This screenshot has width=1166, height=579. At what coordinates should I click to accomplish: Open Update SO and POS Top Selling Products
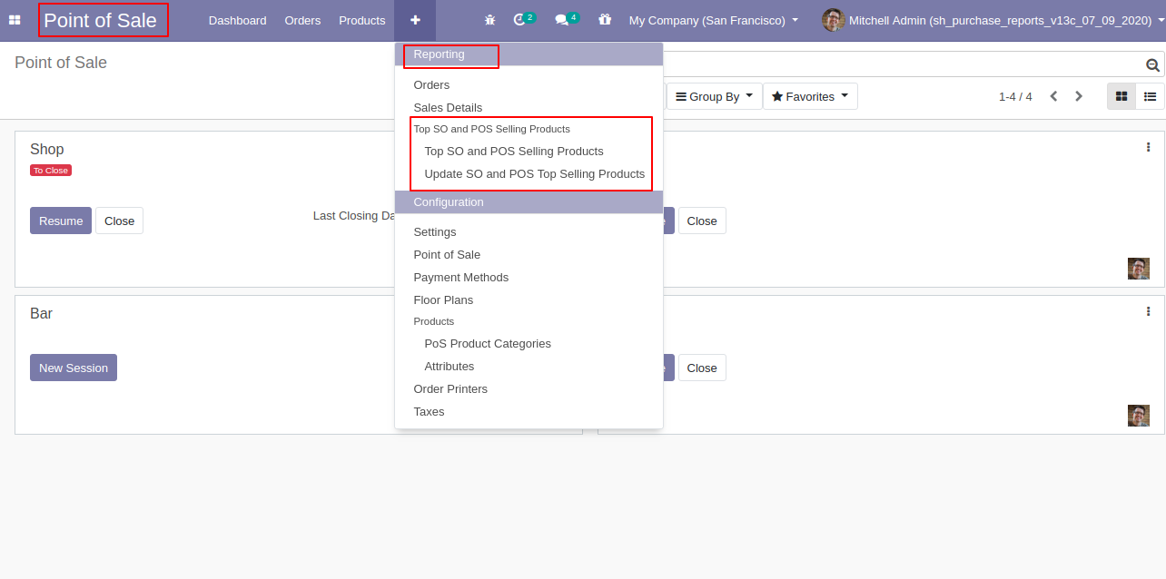pos(534,174)
